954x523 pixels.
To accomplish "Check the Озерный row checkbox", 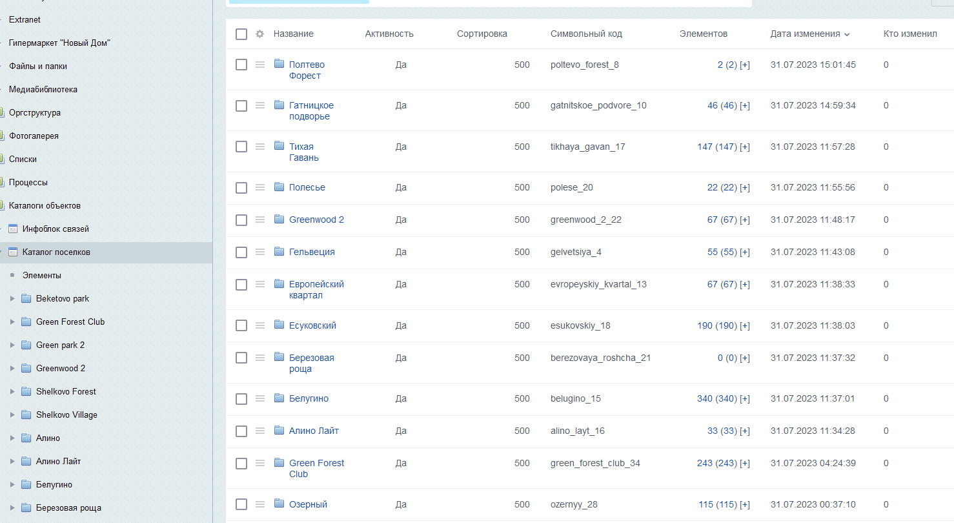I will 241,504.
